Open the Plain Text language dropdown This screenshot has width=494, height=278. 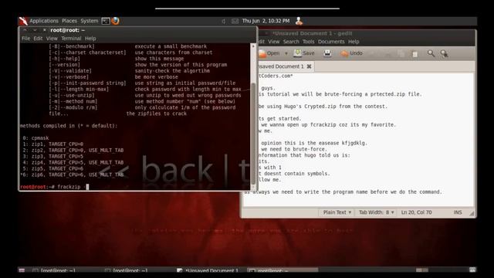pyautogui.click(x=337, y=212)
